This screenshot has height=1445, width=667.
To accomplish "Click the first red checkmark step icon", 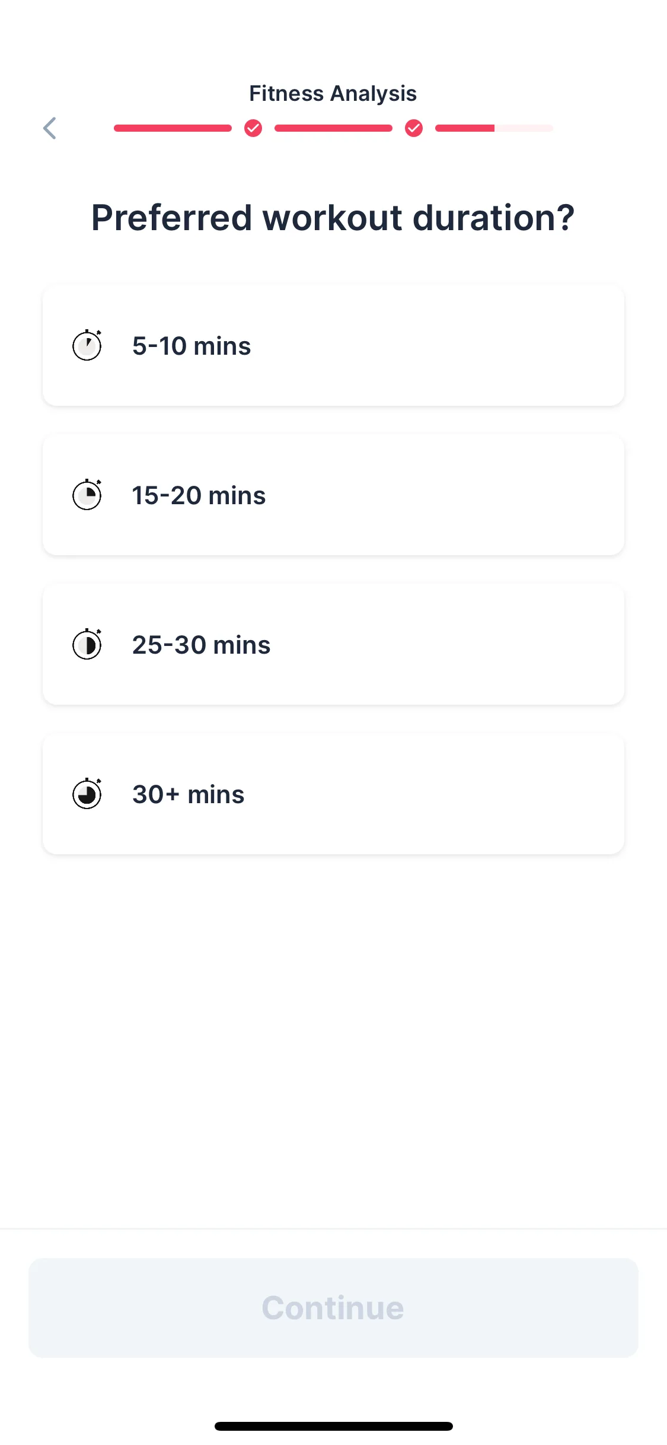I will coord(253,128).
